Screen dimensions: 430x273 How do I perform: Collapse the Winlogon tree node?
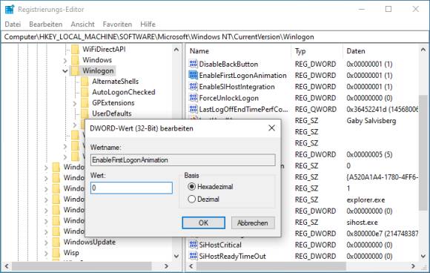coord(65,71)
